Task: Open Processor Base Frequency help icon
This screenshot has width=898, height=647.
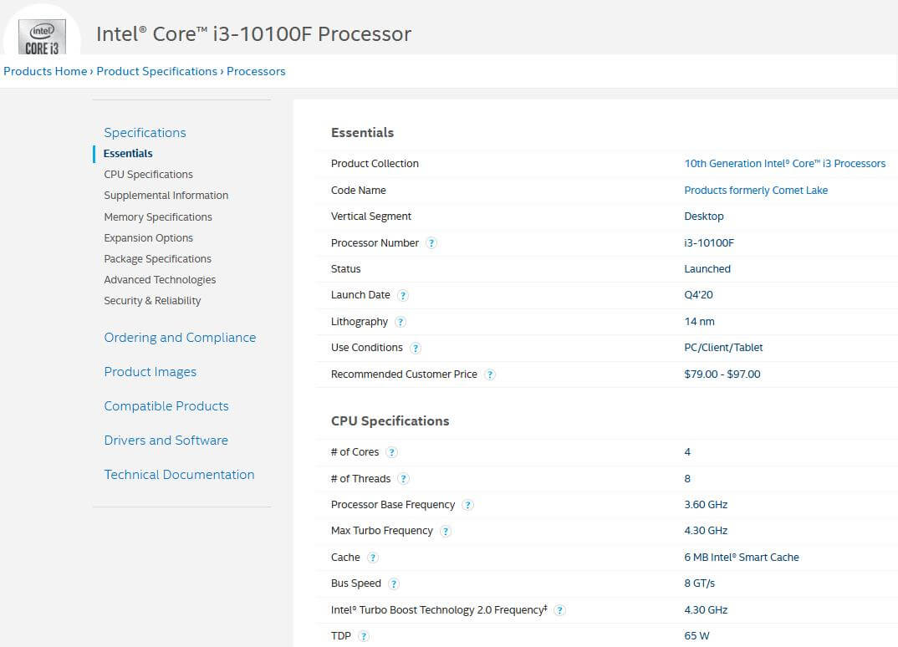Action: [468, 505]
